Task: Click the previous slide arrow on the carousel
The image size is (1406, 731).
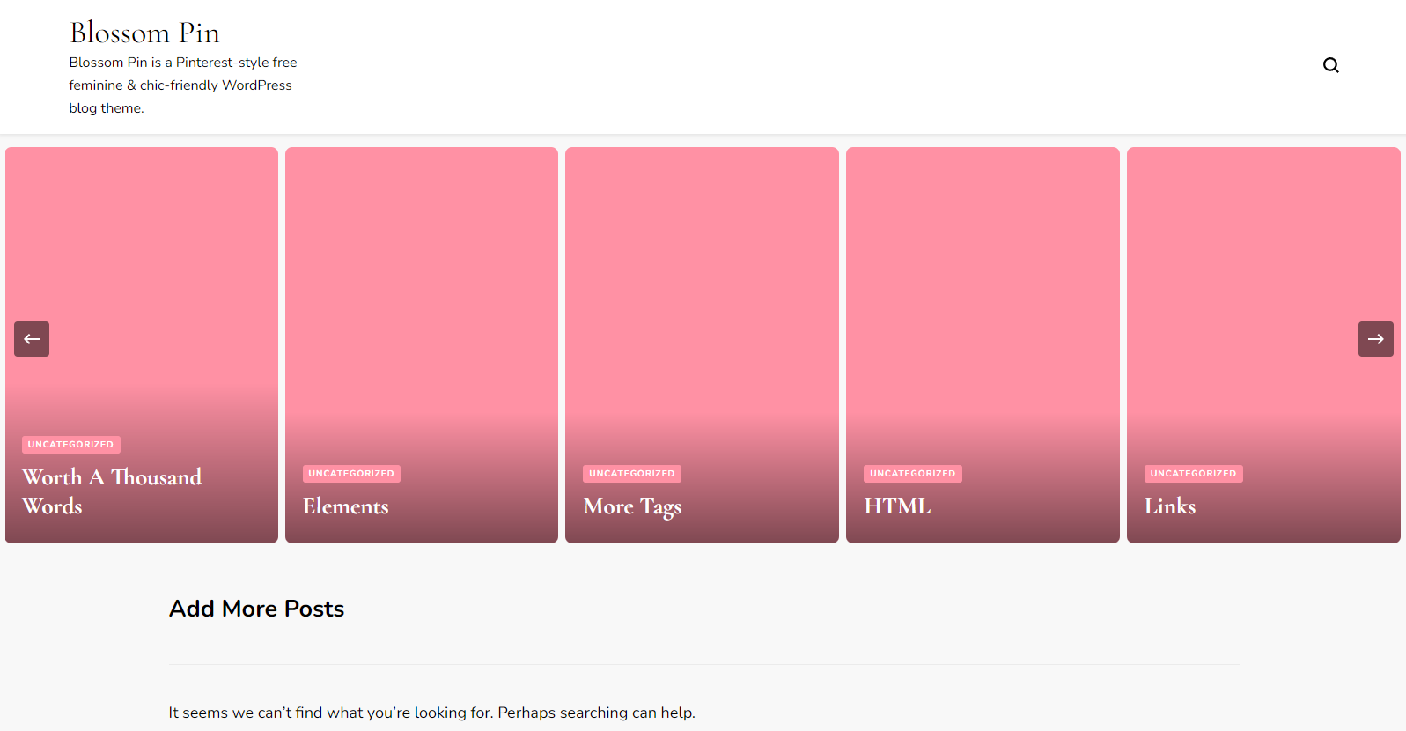Action: 32,339
